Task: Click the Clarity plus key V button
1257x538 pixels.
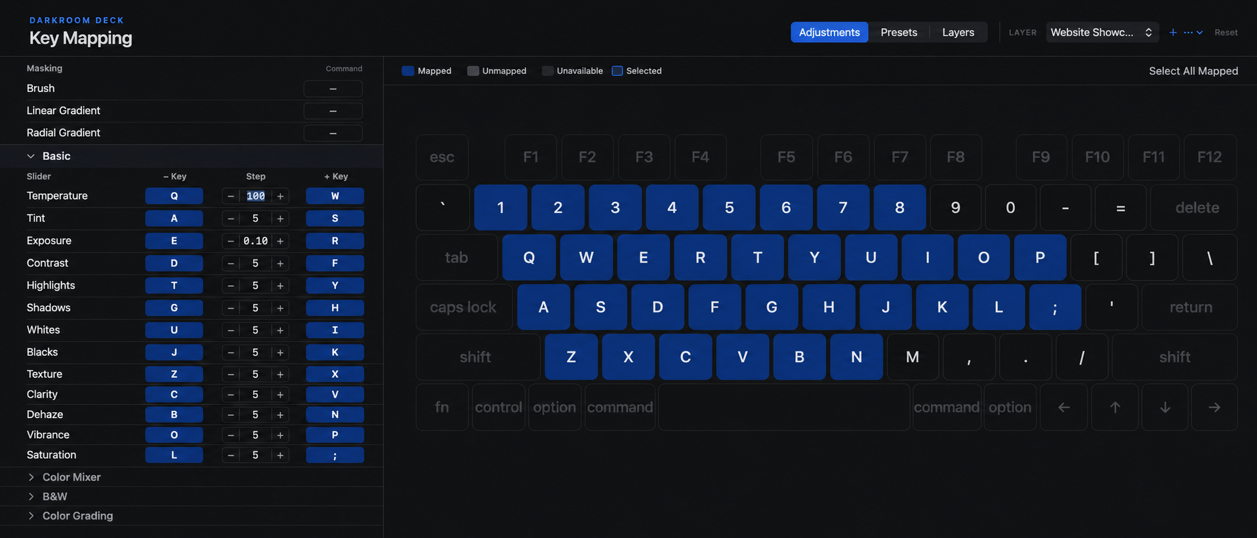Action: coord(335,394)
